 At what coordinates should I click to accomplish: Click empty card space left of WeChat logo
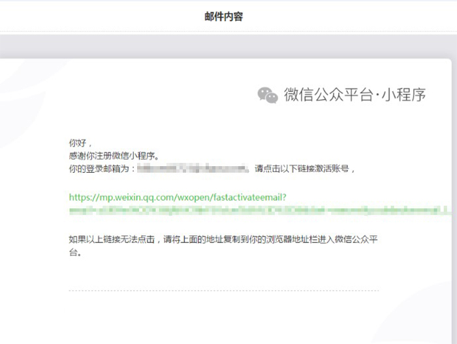163,95
